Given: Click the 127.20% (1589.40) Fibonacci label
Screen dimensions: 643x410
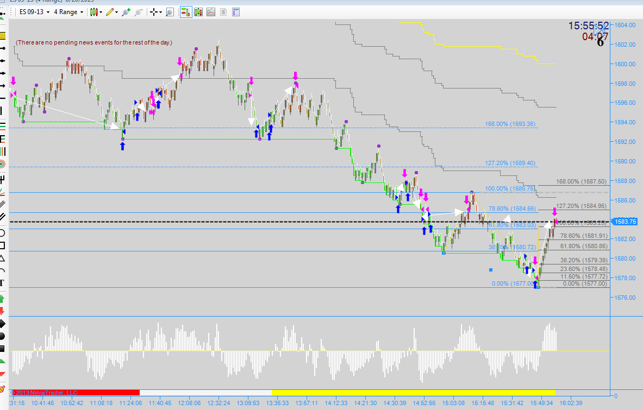Looking at the screenshot, I should point(510,163).
